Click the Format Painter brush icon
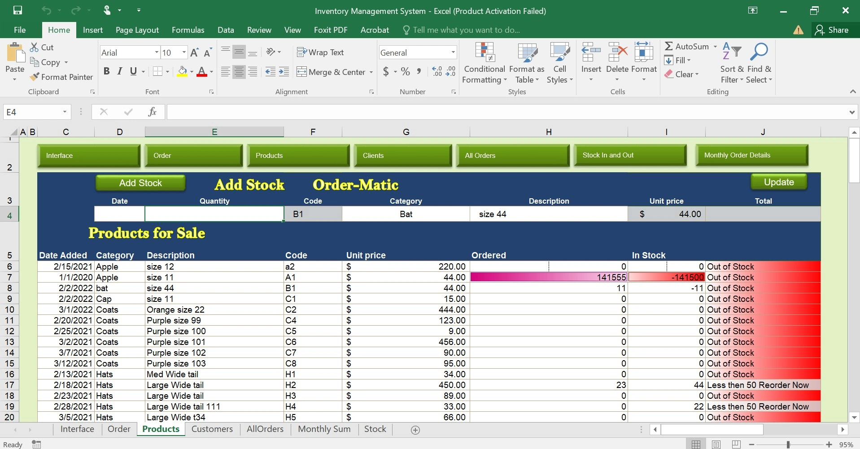Screen dimensions: 860x449 [x=35, y=77]
